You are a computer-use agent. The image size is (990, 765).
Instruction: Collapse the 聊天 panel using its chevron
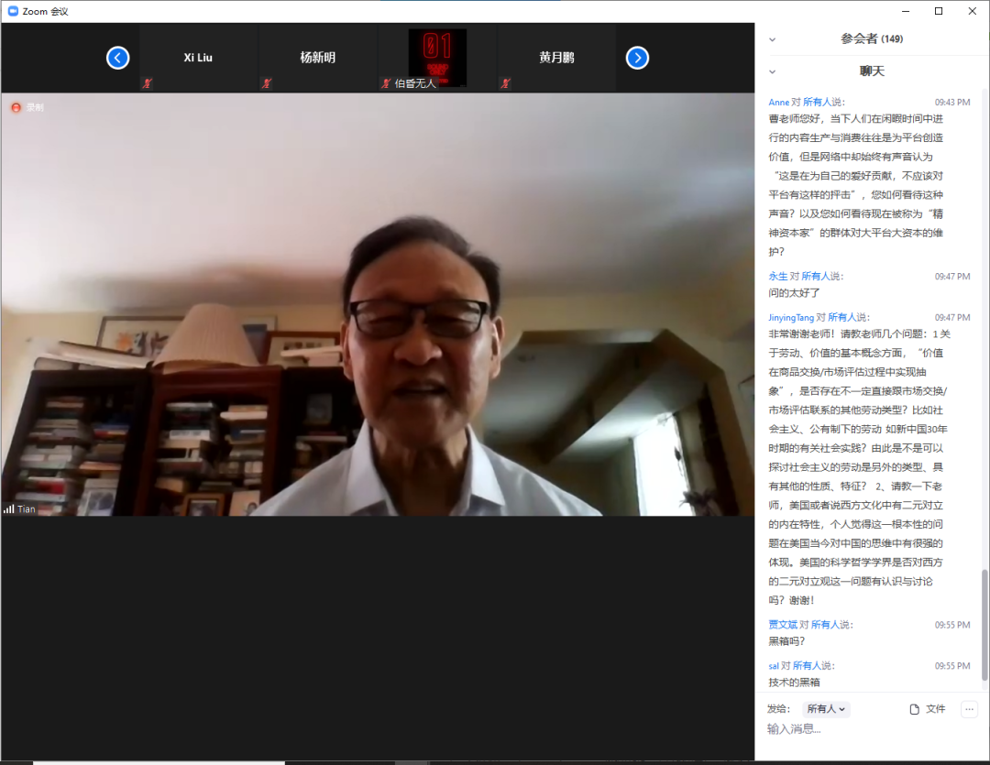click(x=772, y=71)
